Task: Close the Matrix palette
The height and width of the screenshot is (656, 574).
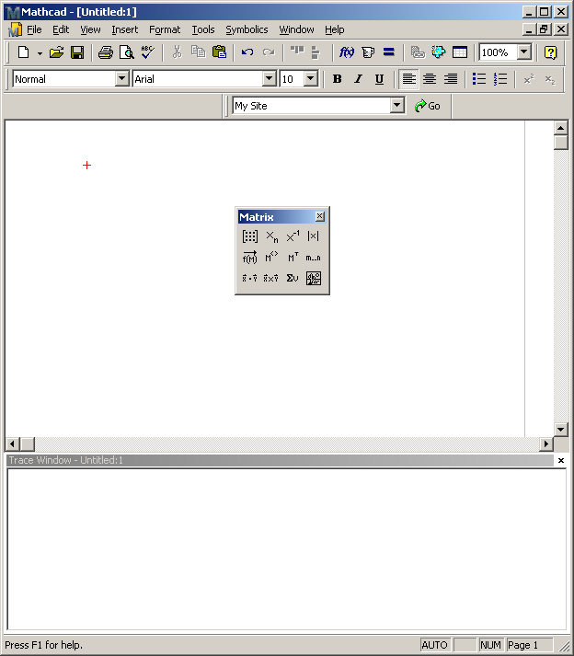Action: point(319,216)
